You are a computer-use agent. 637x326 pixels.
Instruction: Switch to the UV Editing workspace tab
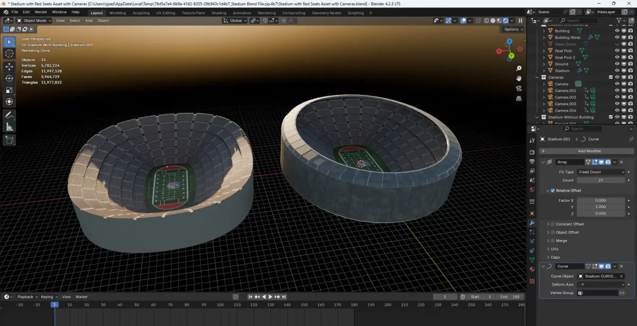[166, 13]
